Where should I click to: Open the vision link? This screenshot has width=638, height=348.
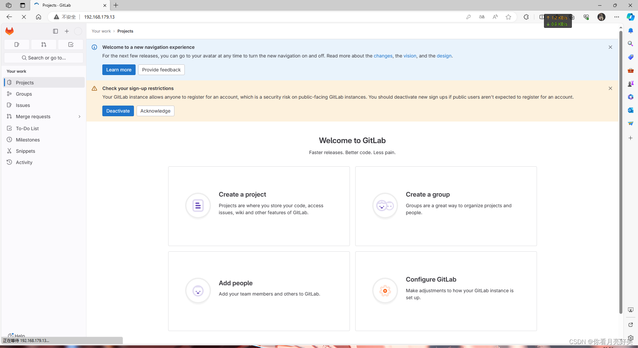[x=410, y=56]
